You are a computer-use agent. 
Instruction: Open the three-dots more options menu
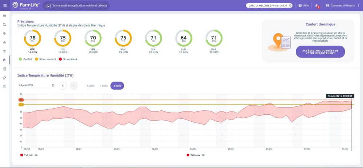(359, 5)
